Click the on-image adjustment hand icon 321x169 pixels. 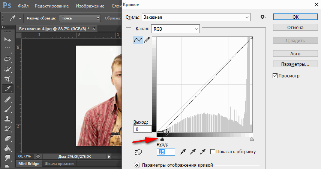(x=139, y=152)
